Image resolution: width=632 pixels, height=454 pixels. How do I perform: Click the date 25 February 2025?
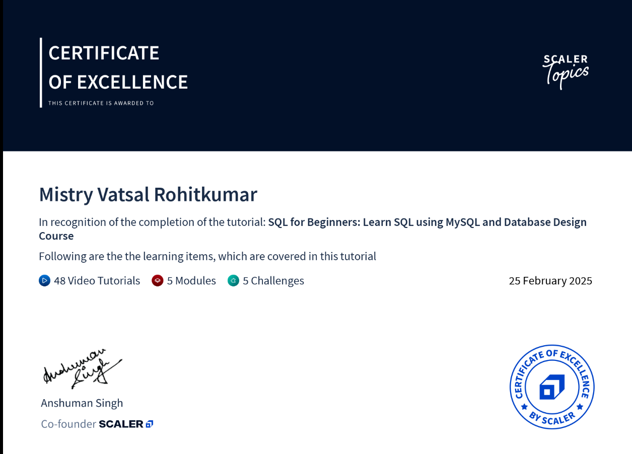550,281
